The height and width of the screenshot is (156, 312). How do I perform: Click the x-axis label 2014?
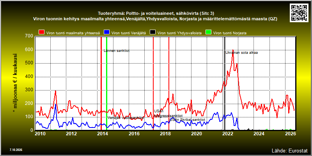(103, 133)
